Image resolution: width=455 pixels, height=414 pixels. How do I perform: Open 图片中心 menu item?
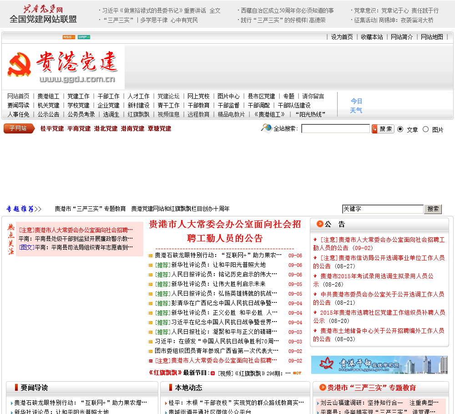(228, 96)
